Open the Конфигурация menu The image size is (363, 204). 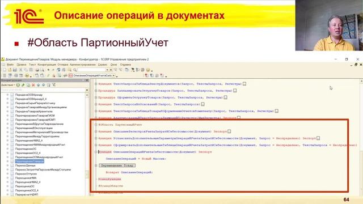[47, 65]
